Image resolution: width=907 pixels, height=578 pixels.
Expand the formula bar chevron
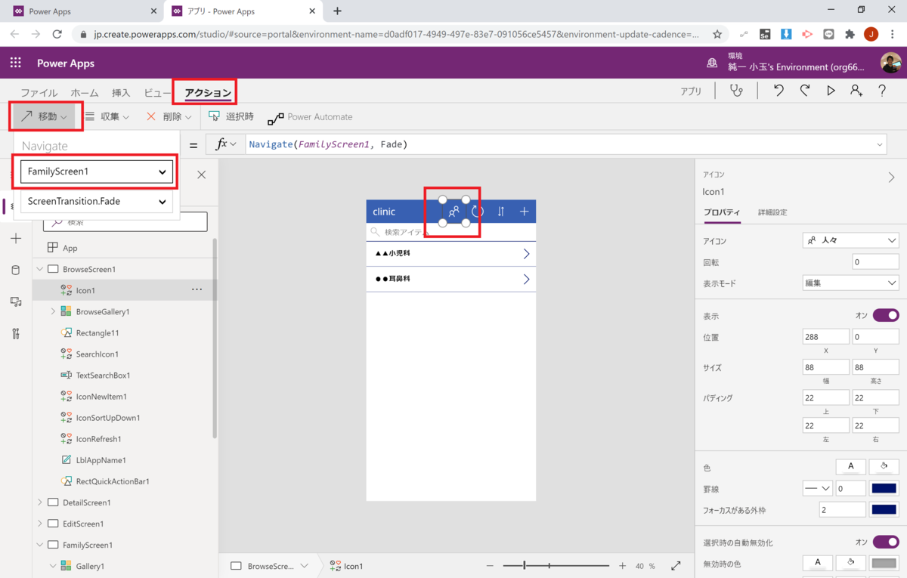(x=880, y=144)
